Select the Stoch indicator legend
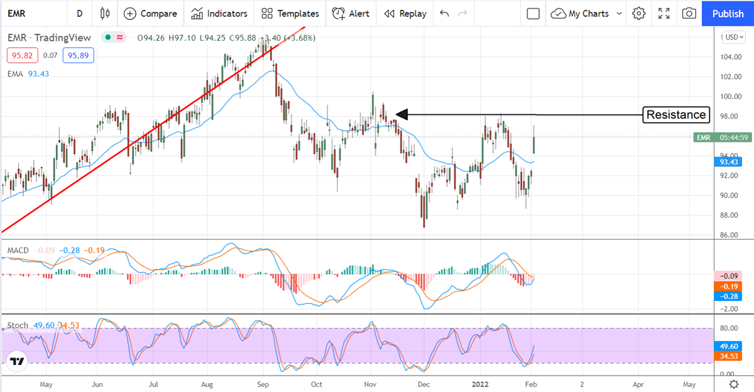 18,326
